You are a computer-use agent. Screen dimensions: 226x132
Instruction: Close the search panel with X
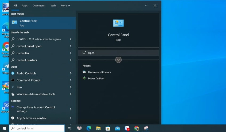coord(155,6)
